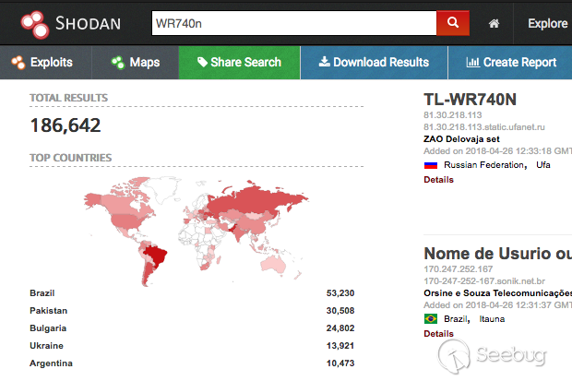This screenshot has height=381, width=572.
Task: Open IP address 170.247.252.167
Action: click(458, 269)
